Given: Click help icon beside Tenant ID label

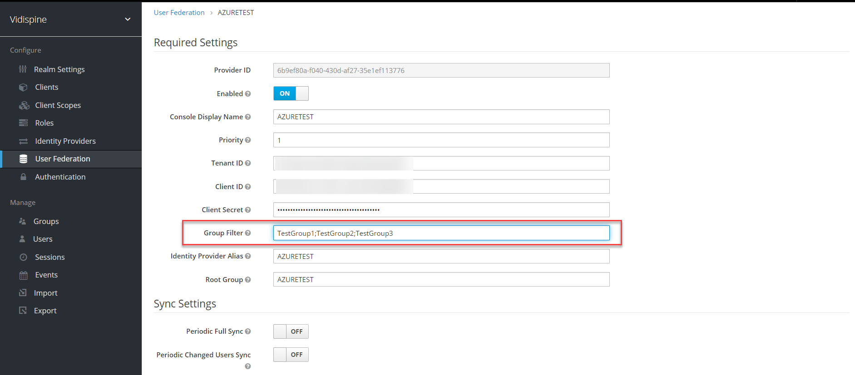Looking at the screenshot, I should point(248,163).
